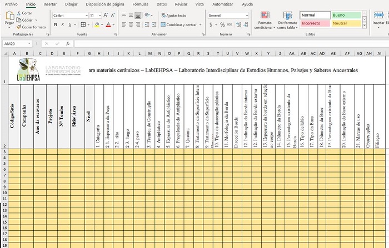The image size is (389, 248).
Task: Toggle italic formatting (K)
Action: (x=63, y=24)
